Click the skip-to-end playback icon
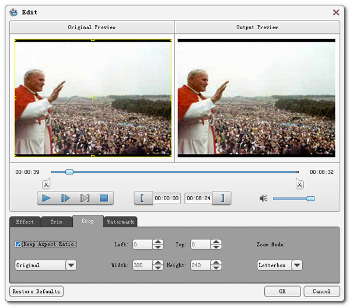 (85, 198)
